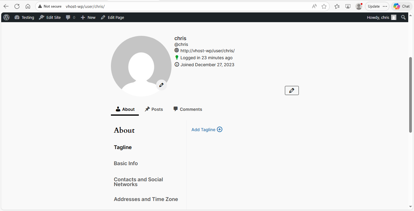Viewport: 414px width, 211px height.
Task: Switch to the Posts tab
Action: coord(154,109)
